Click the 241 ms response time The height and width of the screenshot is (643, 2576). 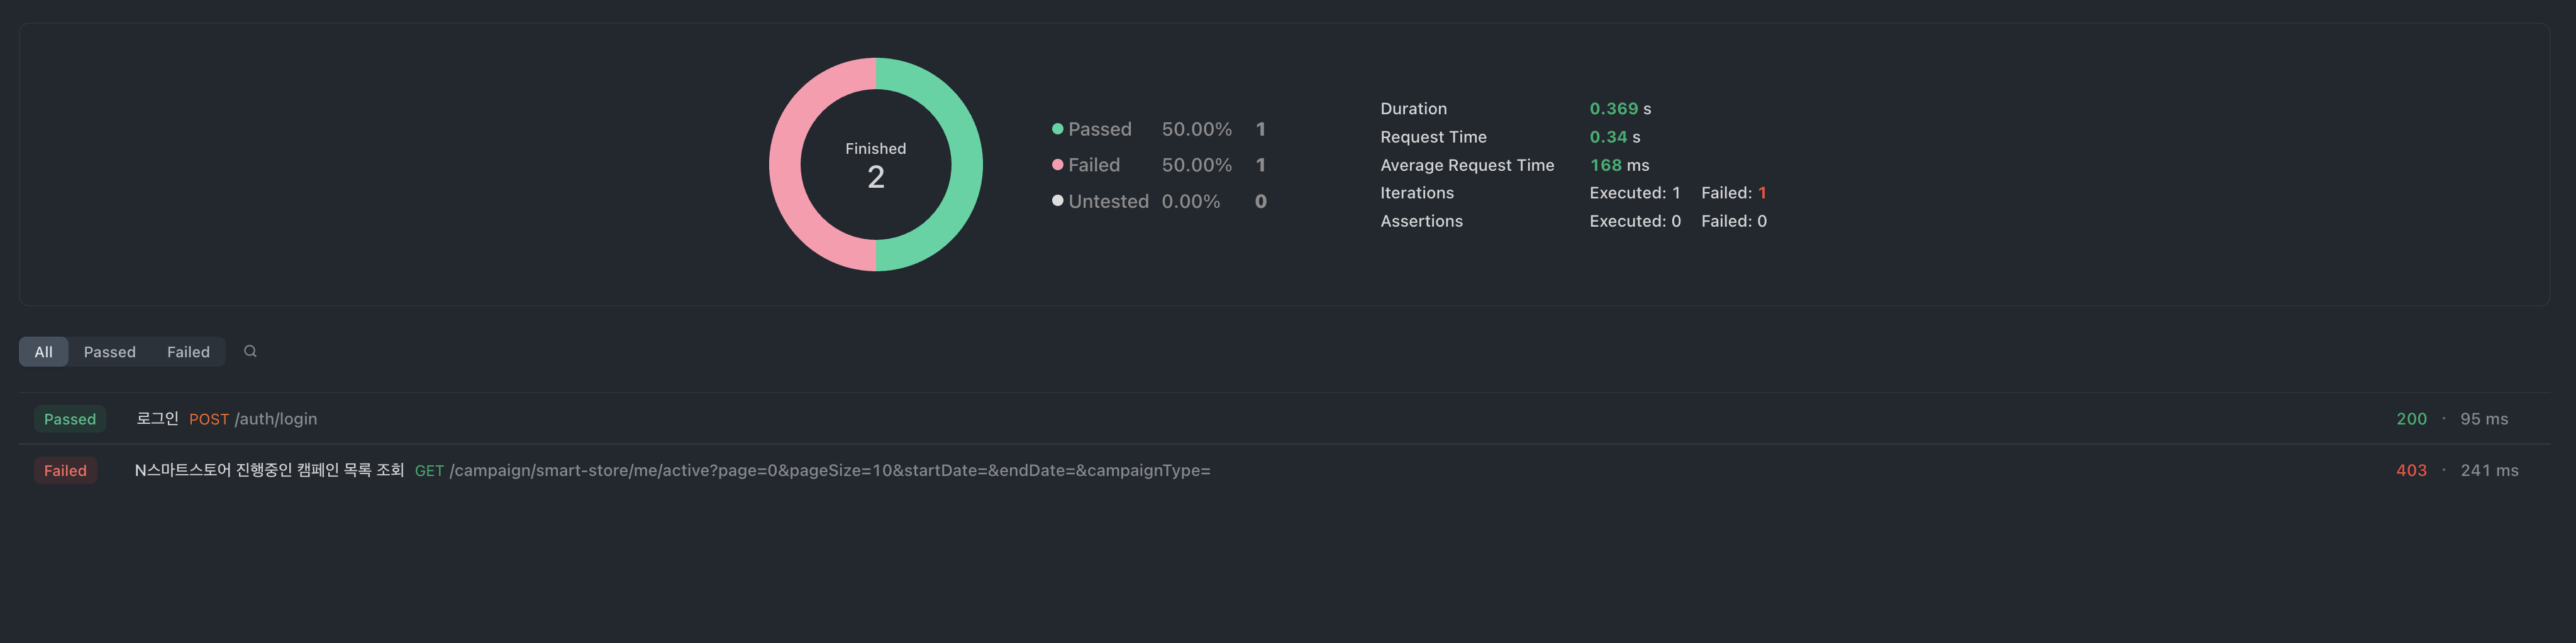2489,470
